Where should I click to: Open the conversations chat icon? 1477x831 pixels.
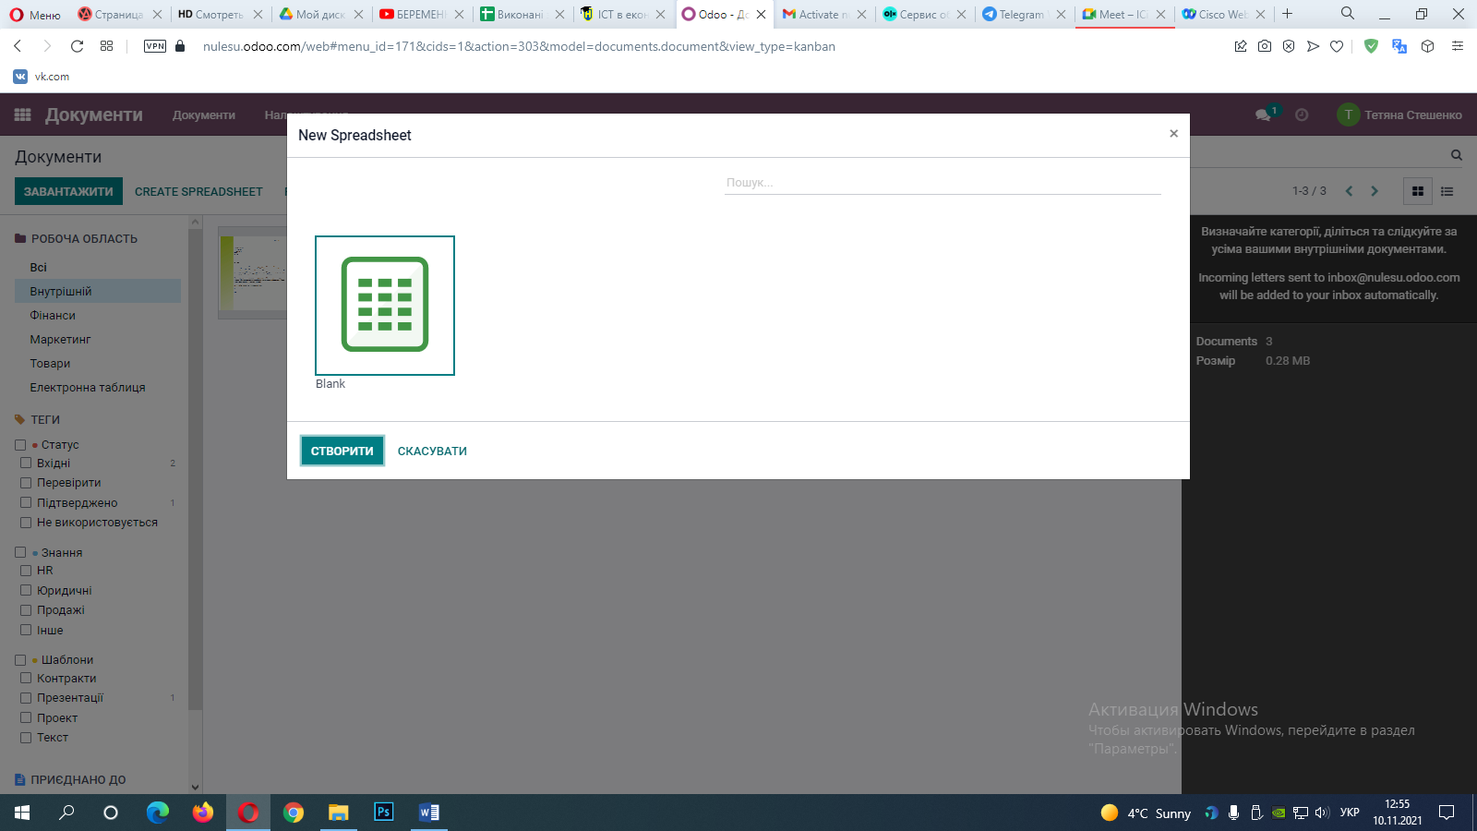click(x=1263, y=114)
